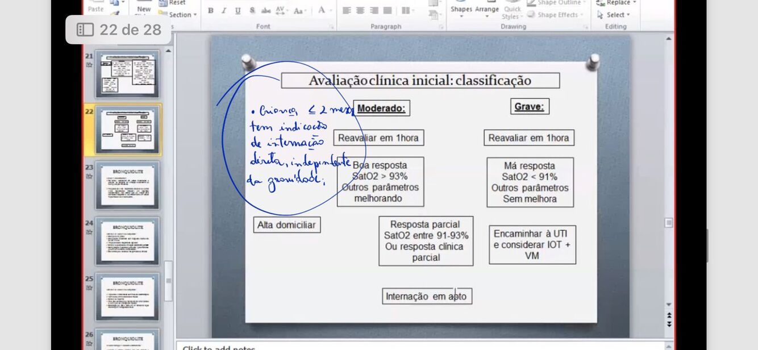Image resolution: width=758 pixels, height=350 pixels.
Task: Toggle strikethrough formatting
Action: [x=265, y=10]
